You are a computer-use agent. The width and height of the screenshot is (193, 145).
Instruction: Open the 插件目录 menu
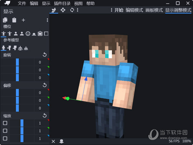(x=62, y=3)
